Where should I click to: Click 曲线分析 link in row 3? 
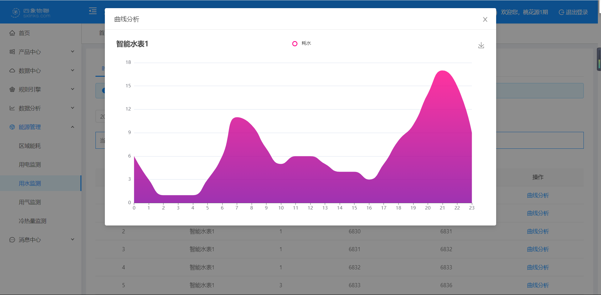pyautogui.click(x=537, y=249)
